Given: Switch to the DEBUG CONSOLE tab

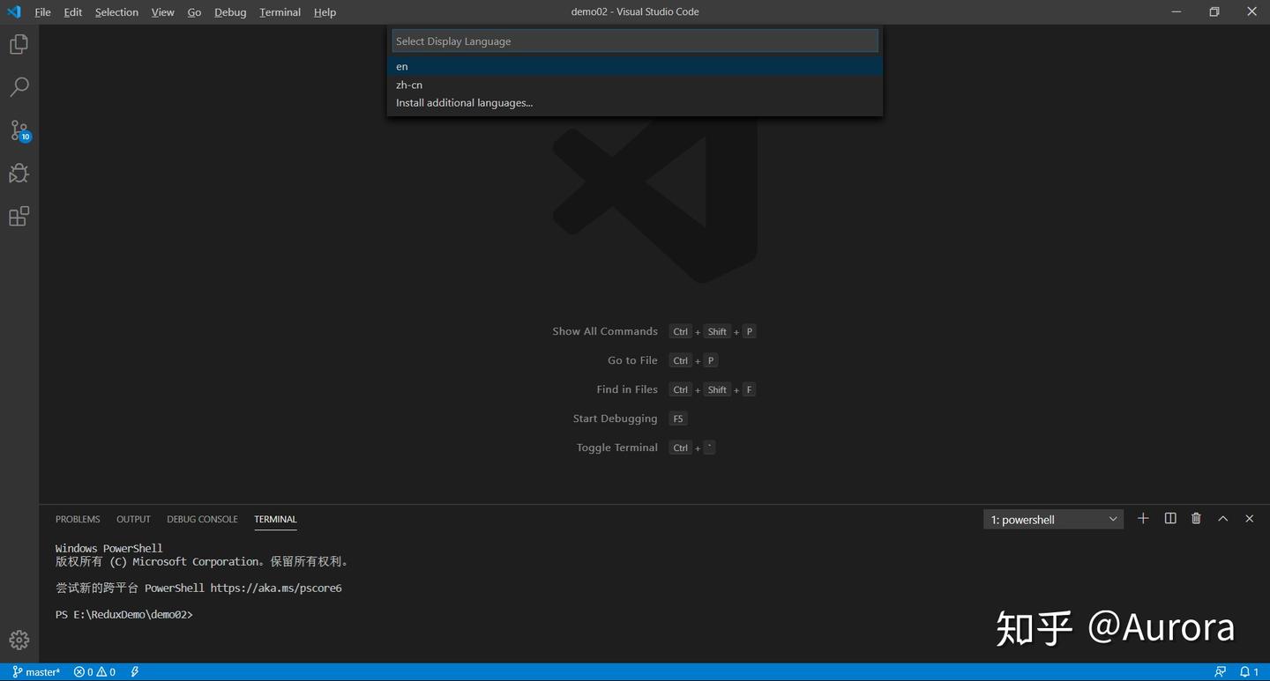Looking at the screenshot, I should tap(202, 519).
